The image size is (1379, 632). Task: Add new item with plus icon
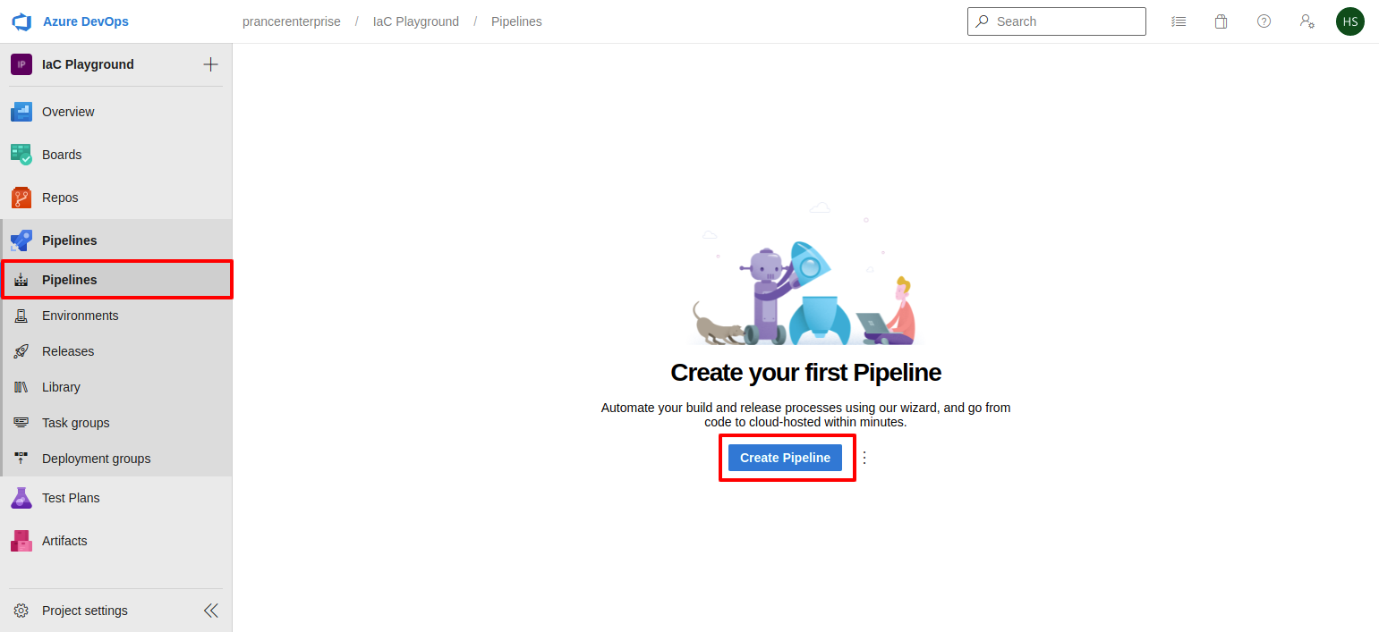point(210,64)
